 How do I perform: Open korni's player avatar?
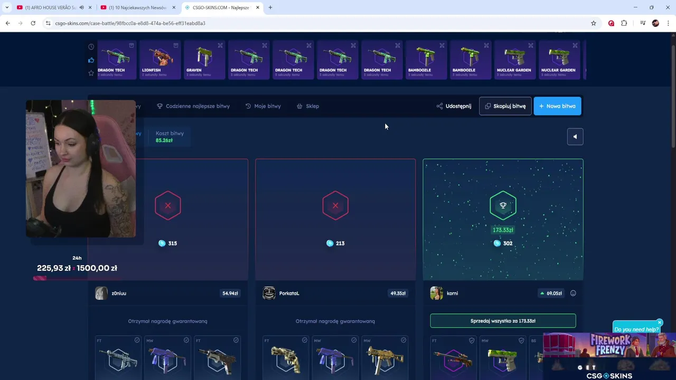[436, 293]
